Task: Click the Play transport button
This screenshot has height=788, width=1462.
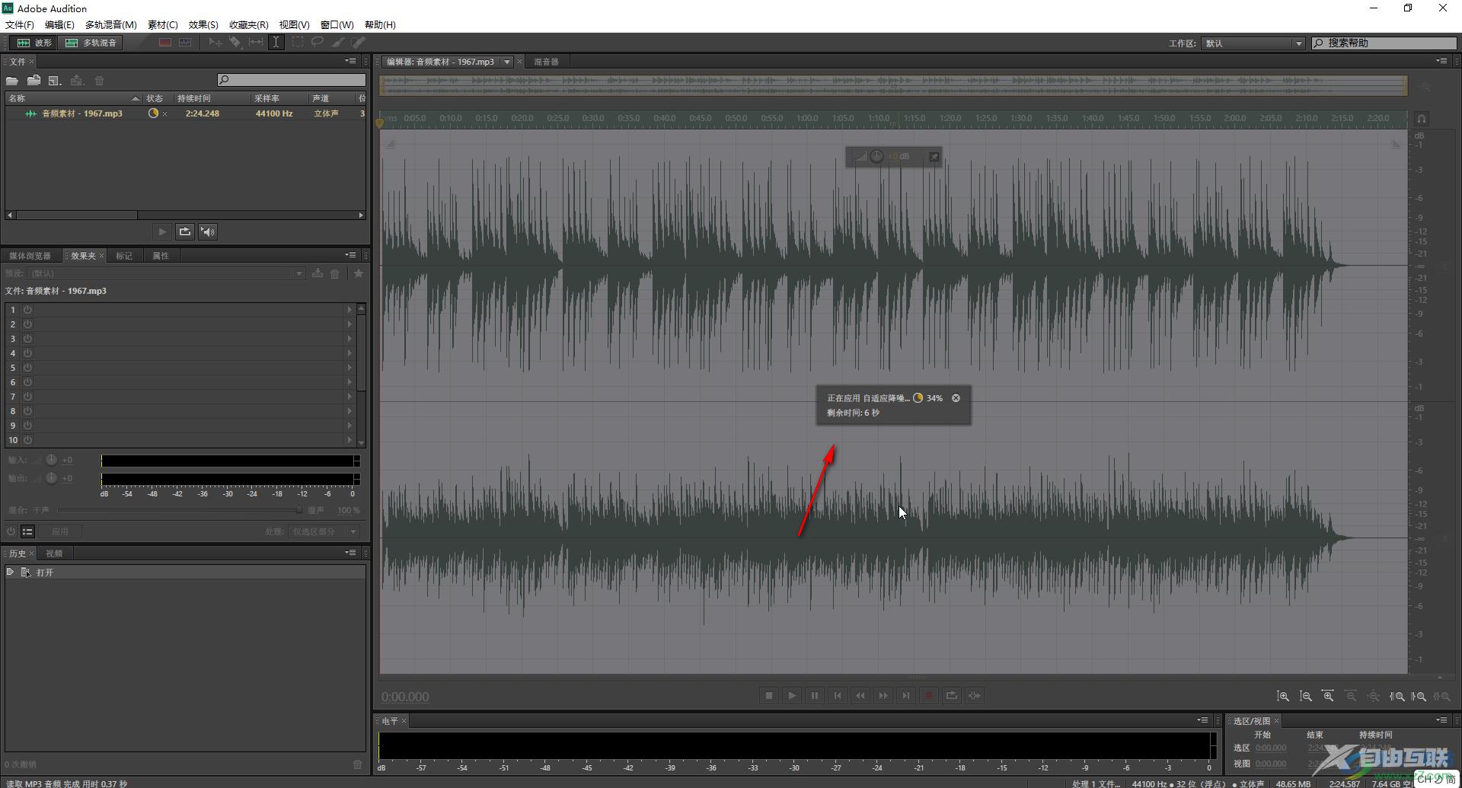Action: [x=792, y=696]
